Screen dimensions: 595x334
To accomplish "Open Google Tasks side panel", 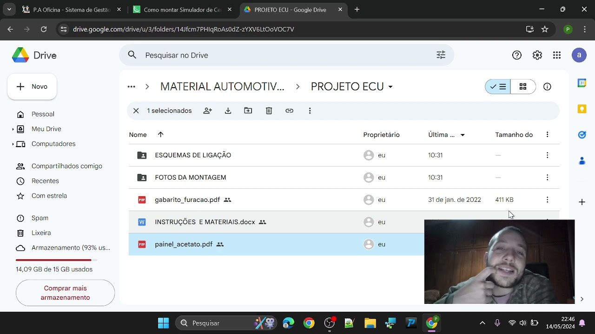I will 582,135.
